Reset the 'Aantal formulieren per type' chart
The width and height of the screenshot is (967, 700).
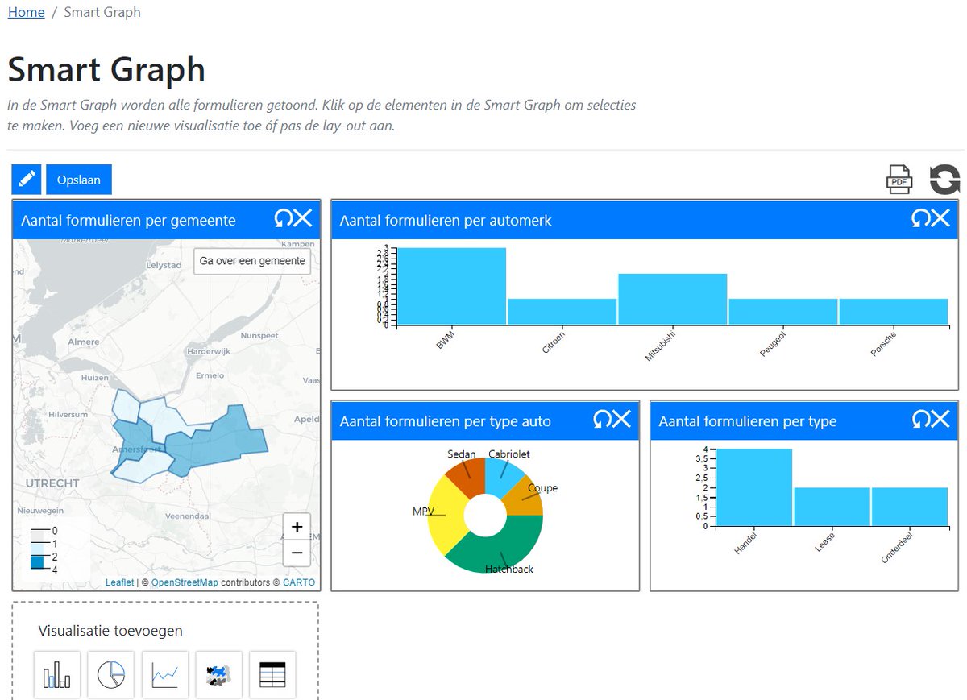[x=920, y=420]
